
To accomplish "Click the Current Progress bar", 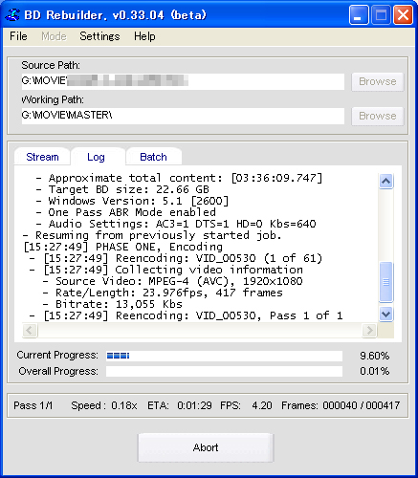I will click(224, 356).
